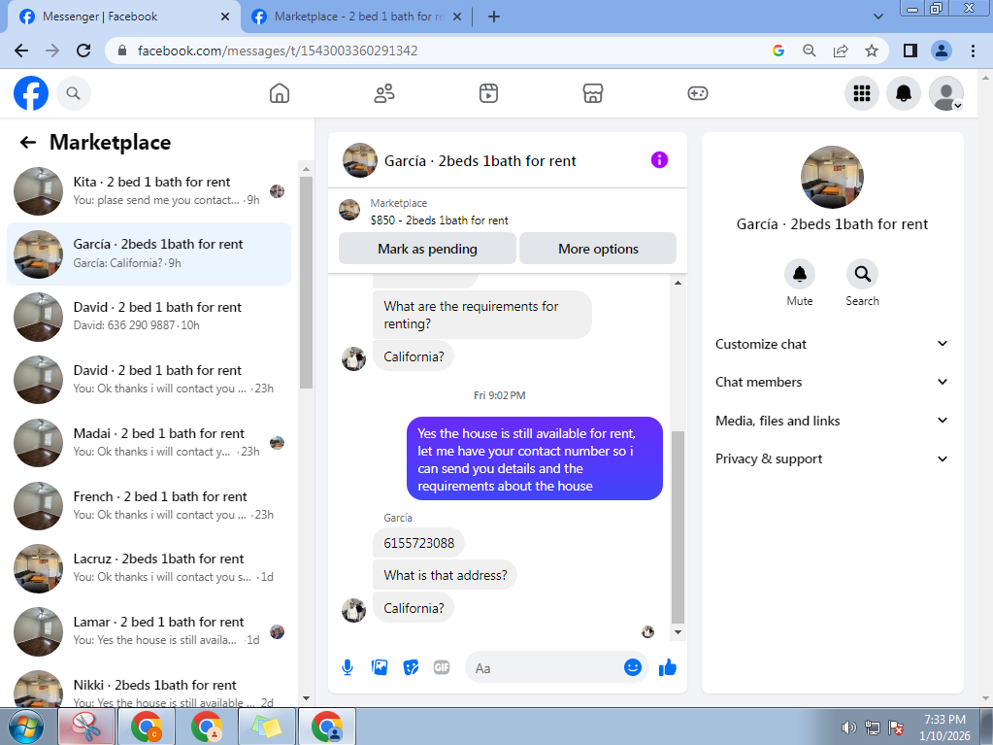The height and width of the screenshot is (745, 993).
Task: Open Madai's 2 bed 1 bath conversation
Action: coord(149,442)
